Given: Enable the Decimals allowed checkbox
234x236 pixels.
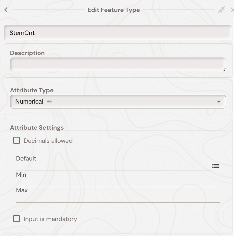Looking at the screenshot, I should pos(17,141).
